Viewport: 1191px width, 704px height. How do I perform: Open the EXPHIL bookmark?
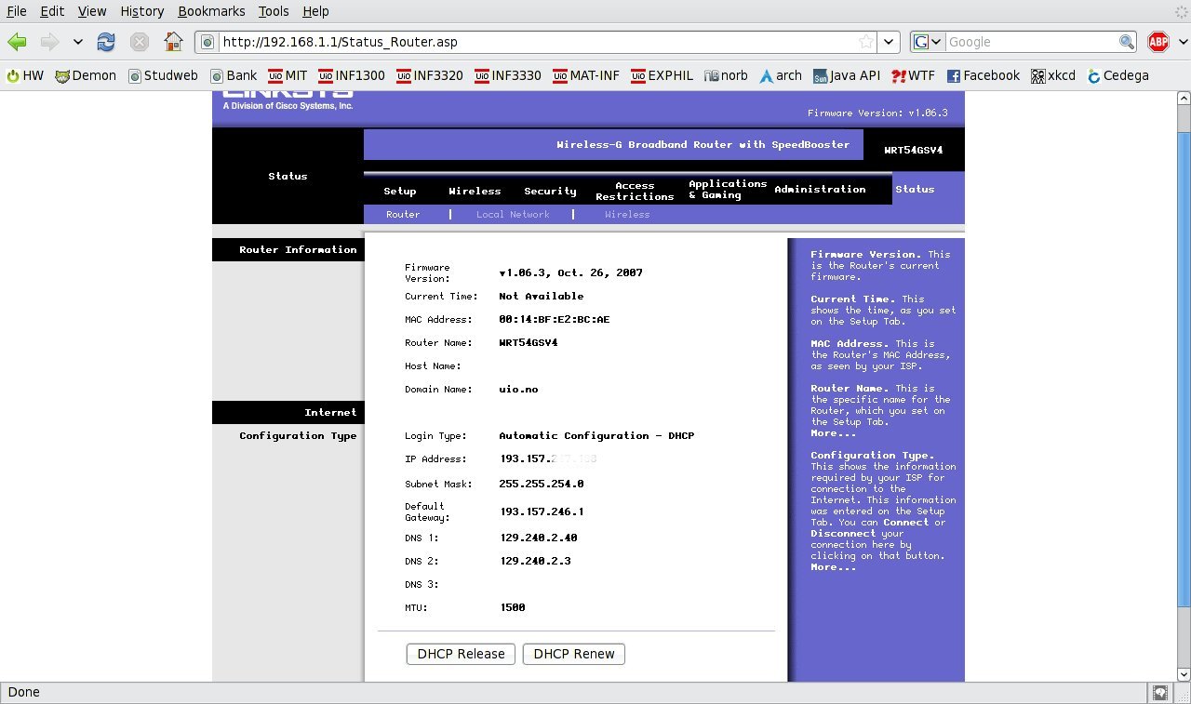click(x=662, y=75)
